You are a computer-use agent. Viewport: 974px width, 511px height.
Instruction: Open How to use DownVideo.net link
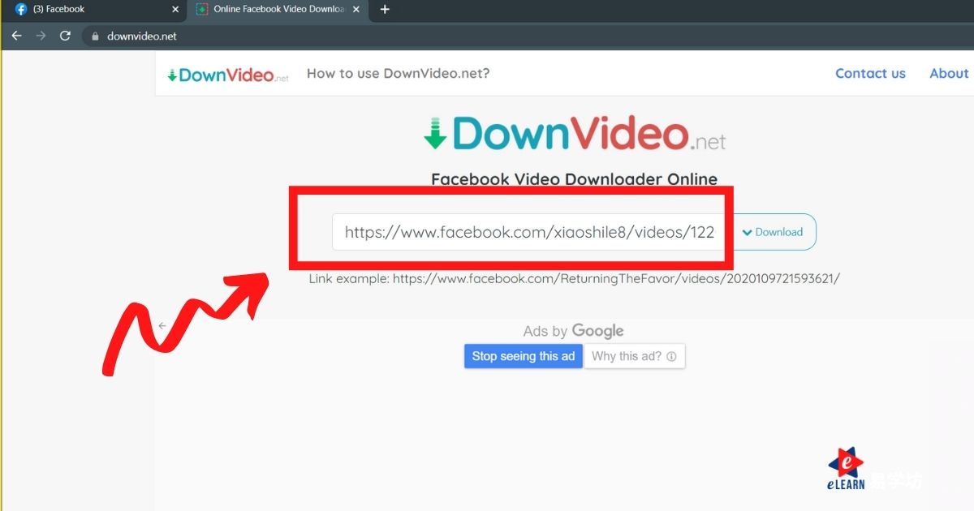pyautogui.click(x=398, y=73)
